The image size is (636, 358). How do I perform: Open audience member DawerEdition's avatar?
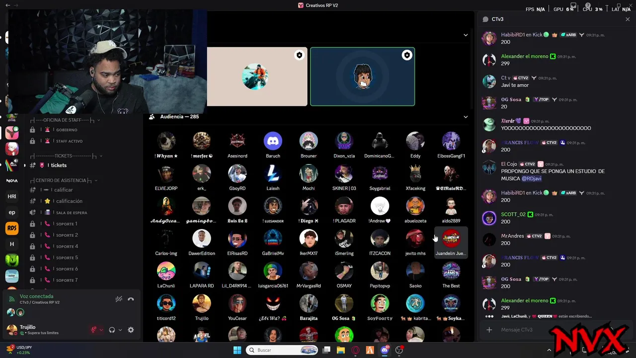coord(202,239)
